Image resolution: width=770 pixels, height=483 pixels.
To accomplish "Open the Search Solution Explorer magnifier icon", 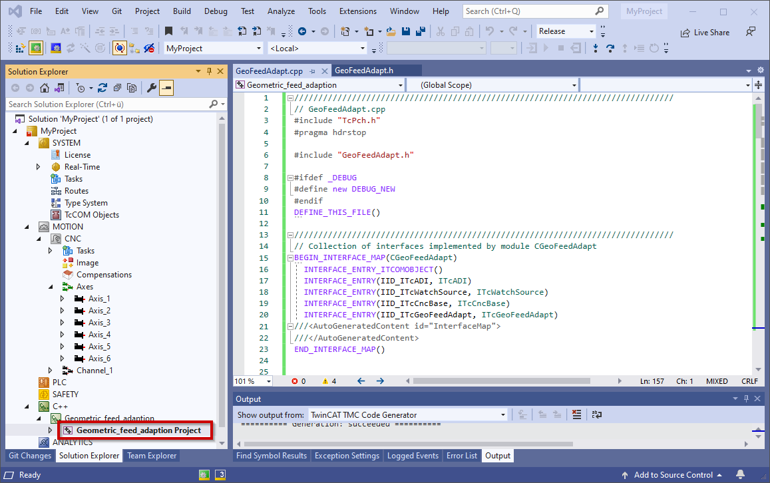I will point(213,104).
